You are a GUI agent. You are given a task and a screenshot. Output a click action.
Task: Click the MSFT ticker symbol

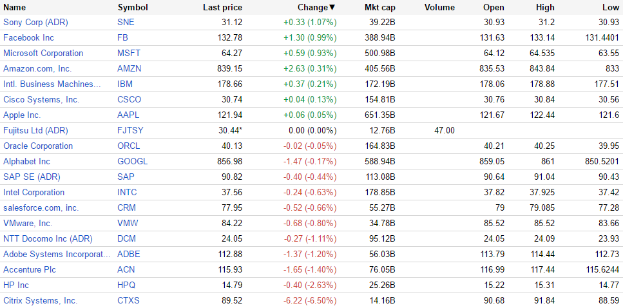(x=128, y=53)
